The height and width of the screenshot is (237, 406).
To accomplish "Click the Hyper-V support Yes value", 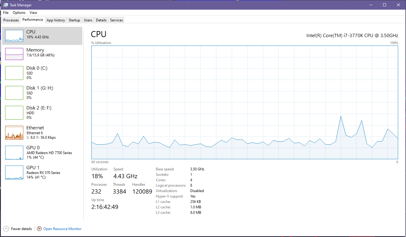I will click(193, 196).
